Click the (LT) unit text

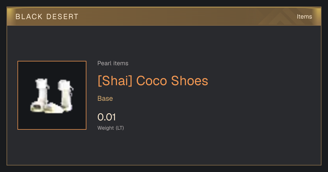point(120,128)
